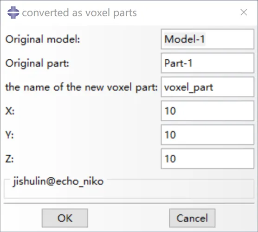This screenshot has height=232, width=258.
Task: Confirm the dialog with the OK button
Action: coord(65,218)
